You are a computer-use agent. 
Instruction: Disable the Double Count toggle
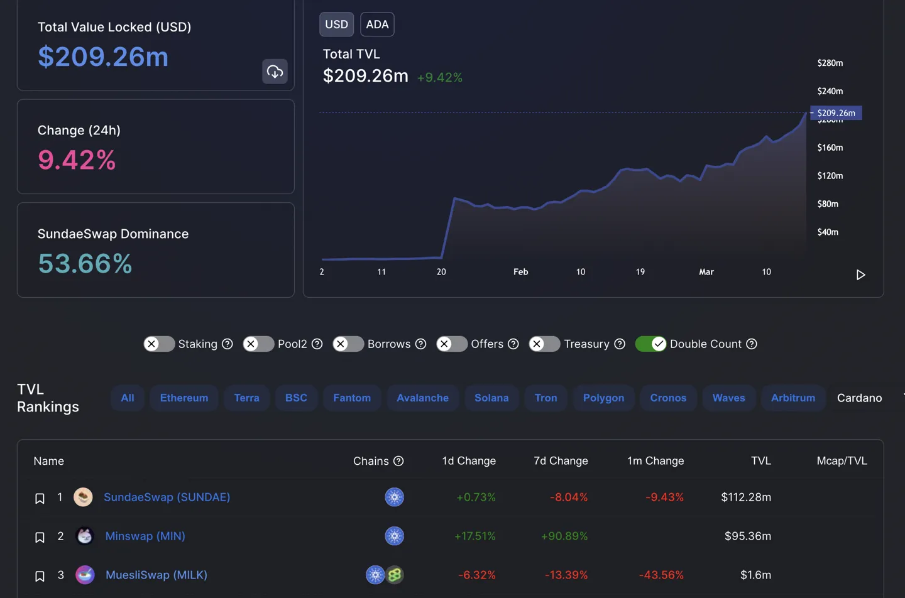[650, 344]
